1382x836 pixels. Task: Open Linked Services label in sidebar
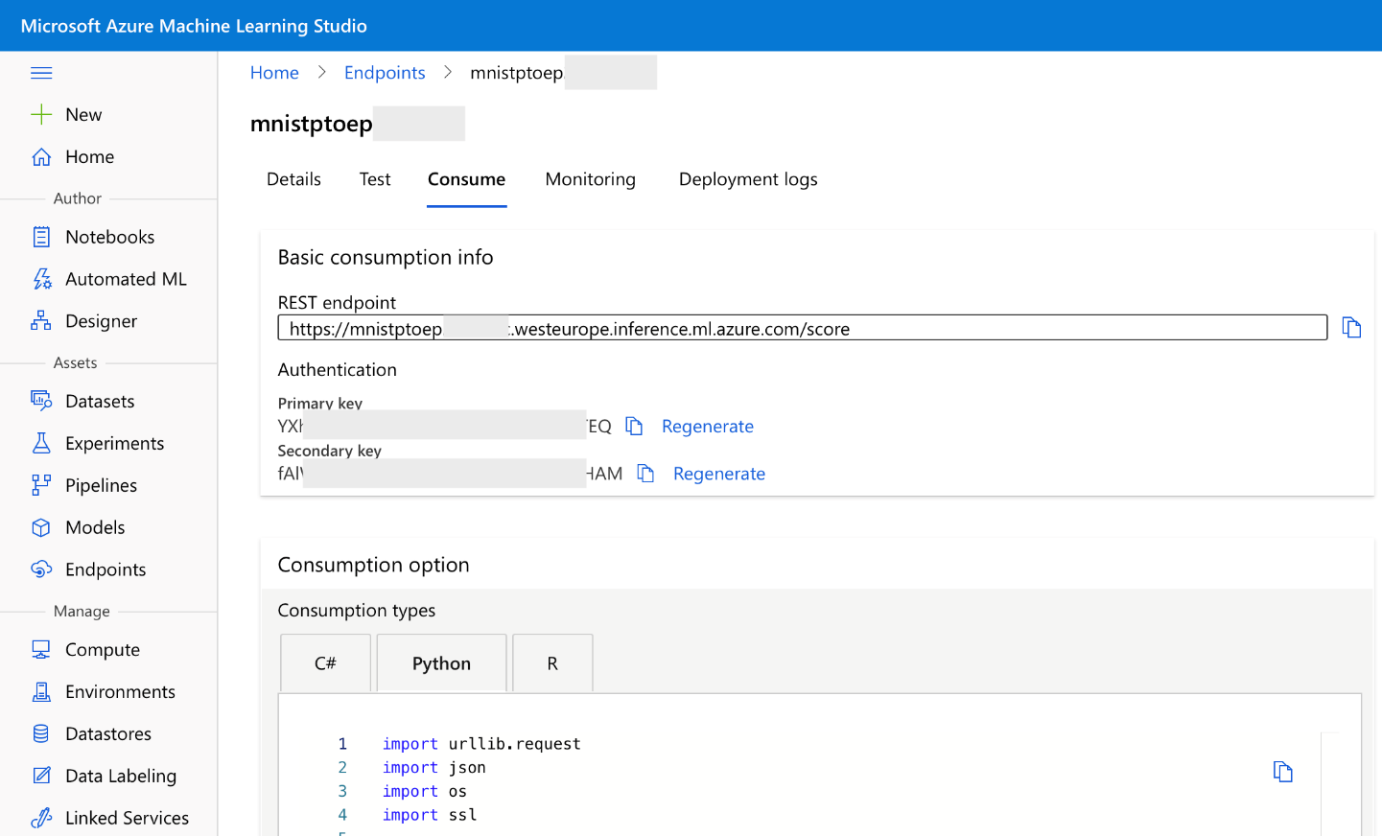point(128,818)
